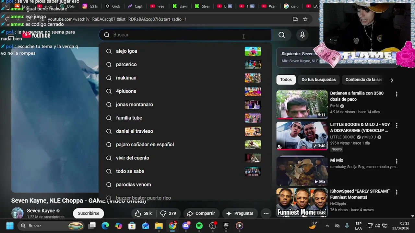This screenshot has height=233, width=415.
Task: Switch to the Free YouTube tab
Action: pyautogui.click(x=158, y=6)
